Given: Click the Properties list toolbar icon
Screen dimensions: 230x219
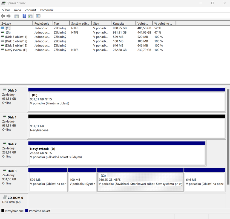Looking at the screenshot, I should 38,16.
